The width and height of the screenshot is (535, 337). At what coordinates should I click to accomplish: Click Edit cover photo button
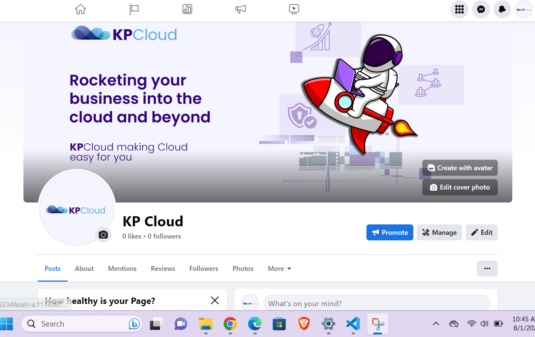coord(460,187)
